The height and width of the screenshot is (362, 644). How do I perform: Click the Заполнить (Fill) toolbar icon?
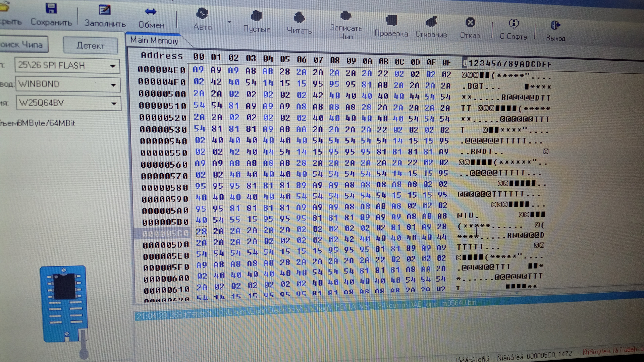pos(105,10)
